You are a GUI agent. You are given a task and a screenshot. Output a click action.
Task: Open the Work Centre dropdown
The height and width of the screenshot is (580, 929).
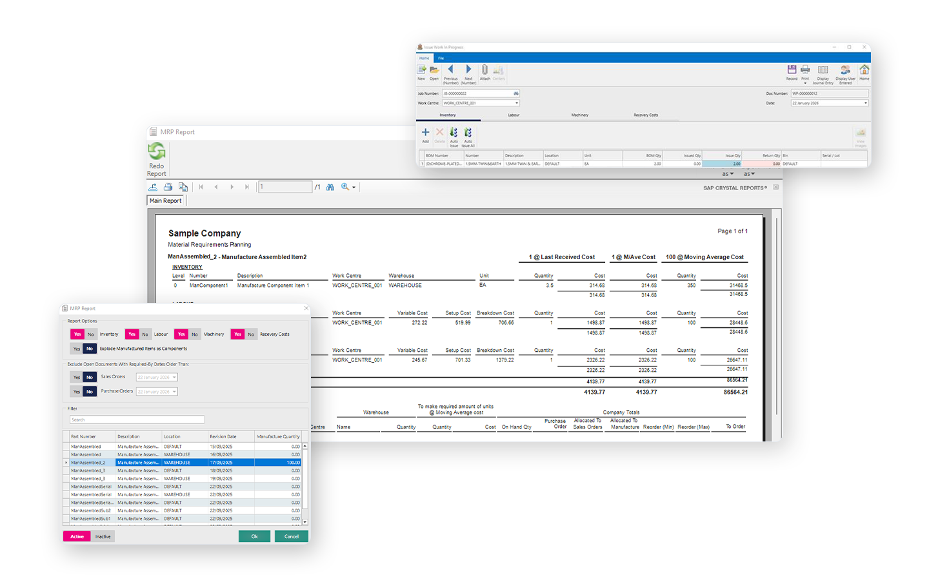pos(516,103)
